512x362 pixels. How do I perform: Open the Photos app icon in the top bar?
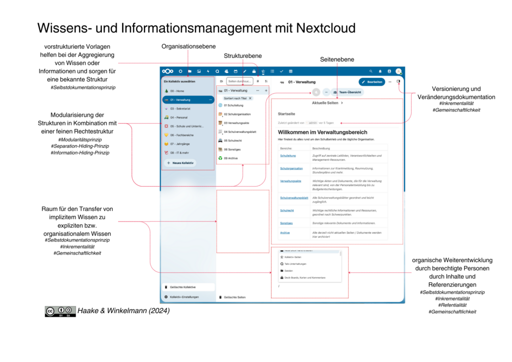199,71
